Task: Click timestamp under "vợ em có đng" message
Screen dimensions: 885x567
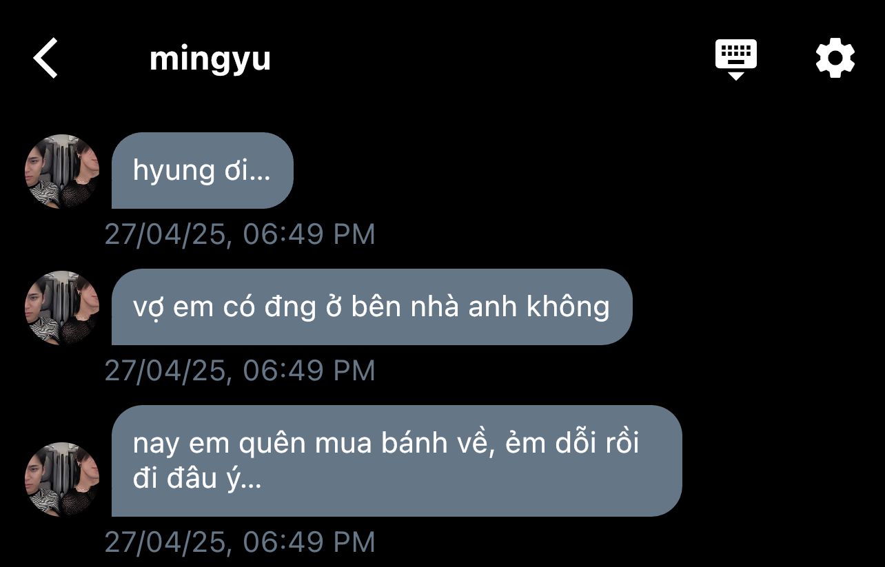Action: [240, 371]
